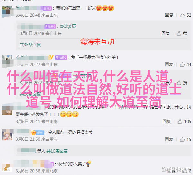Screen dimensions: 193x175
Task: Open avatar of the Hunan commenter
Action: pos(7,110)
